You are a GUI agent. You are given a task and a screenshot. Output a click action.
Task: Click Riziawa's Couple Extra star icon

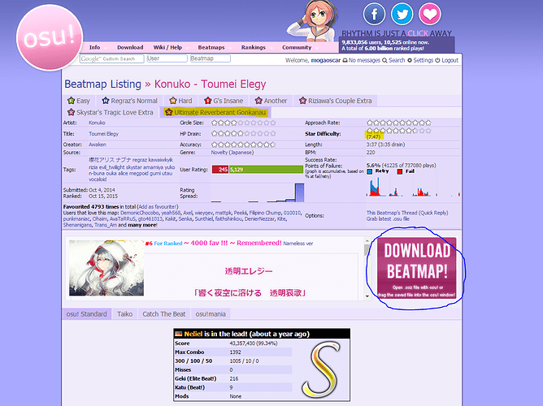click(x=302, y=101)
